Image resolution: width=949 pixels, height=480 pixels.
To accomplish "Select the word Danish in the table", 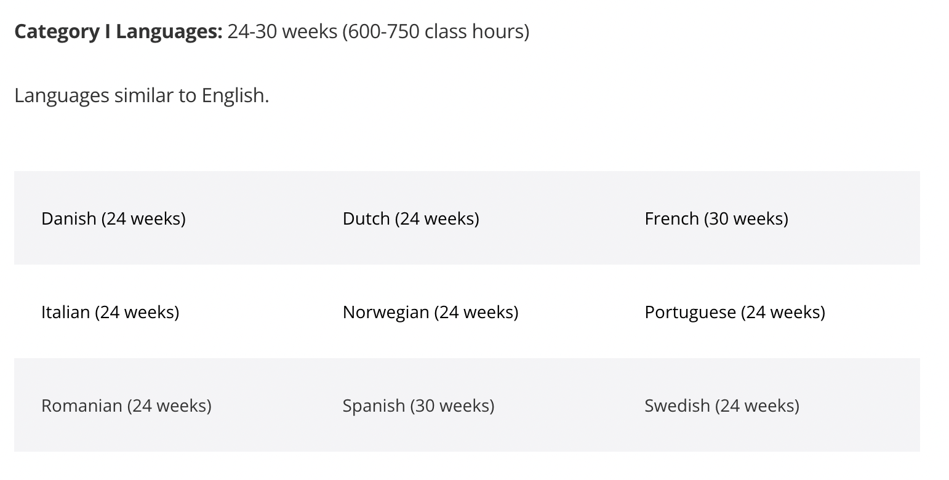I will coord(69,218).
